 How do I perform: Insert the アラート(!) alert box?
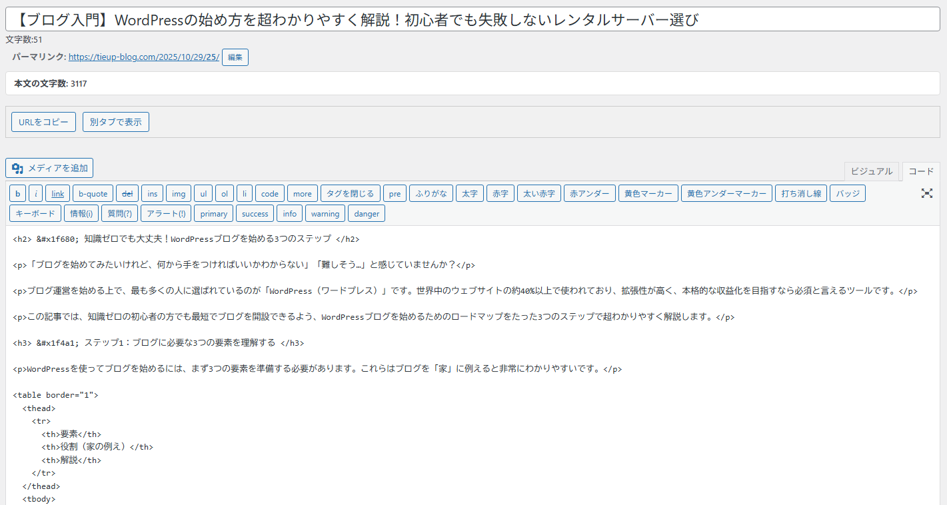click(166, 214)
